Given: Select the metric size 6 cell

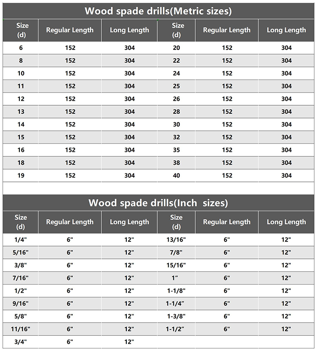Looking at the screenshot, I should tap(21, 48).
